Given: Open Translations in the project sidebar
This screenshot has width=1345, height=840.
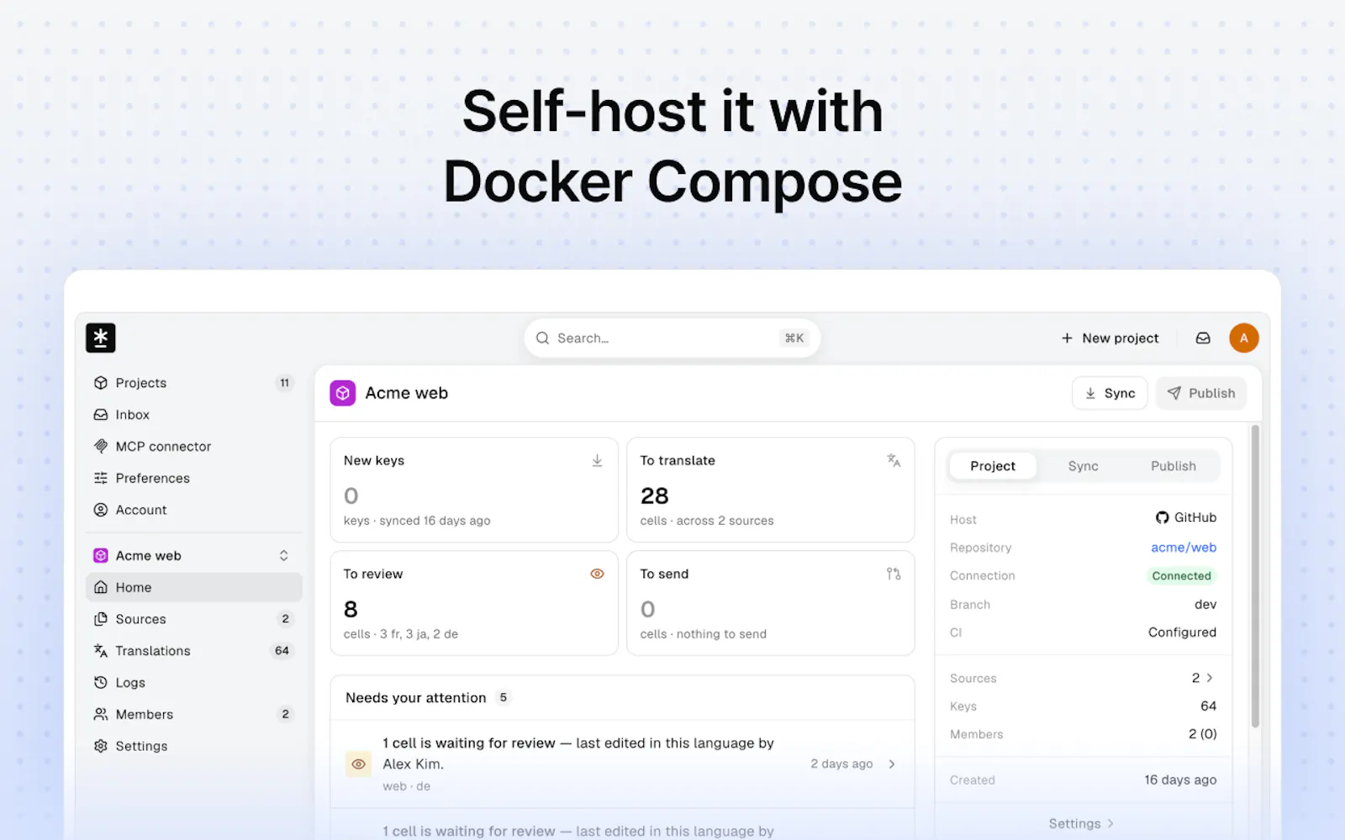Looking at the screenshot, I should click(x=193, y=651).
